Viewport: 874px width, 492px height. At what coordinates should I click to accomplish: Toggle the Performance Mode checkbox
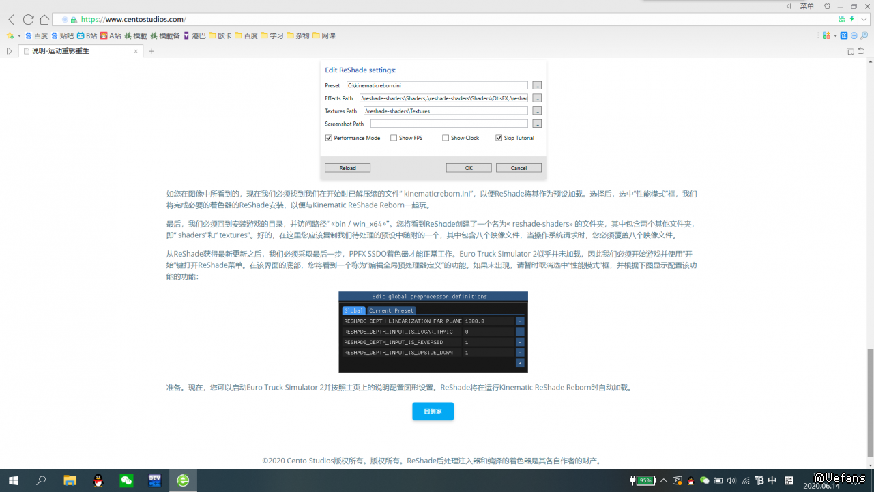pyautogui.click(x=329, y=138)
